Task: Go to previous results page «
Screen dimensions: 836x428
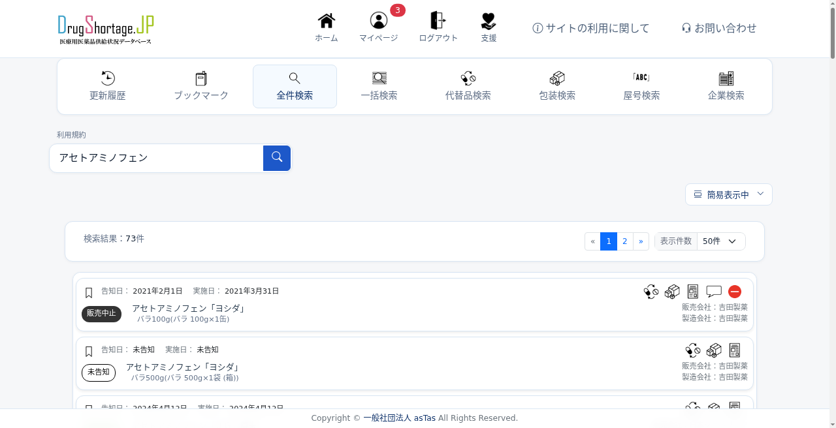Action: tap(592, 241)
